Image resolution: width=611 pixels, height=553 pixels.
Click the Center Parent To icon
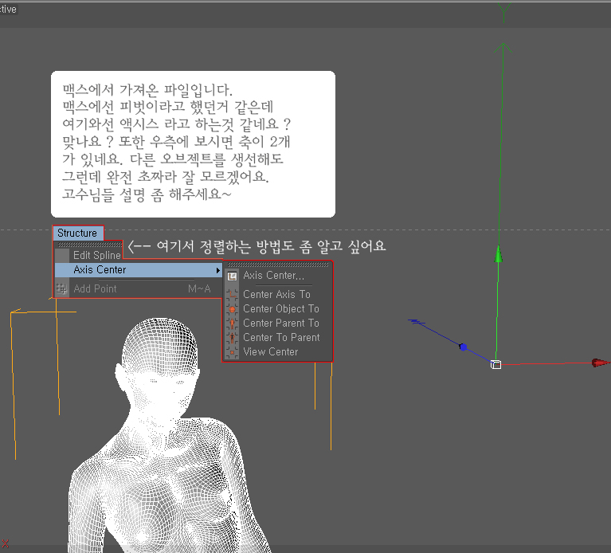pyautogui.click(x=232, y=324)
